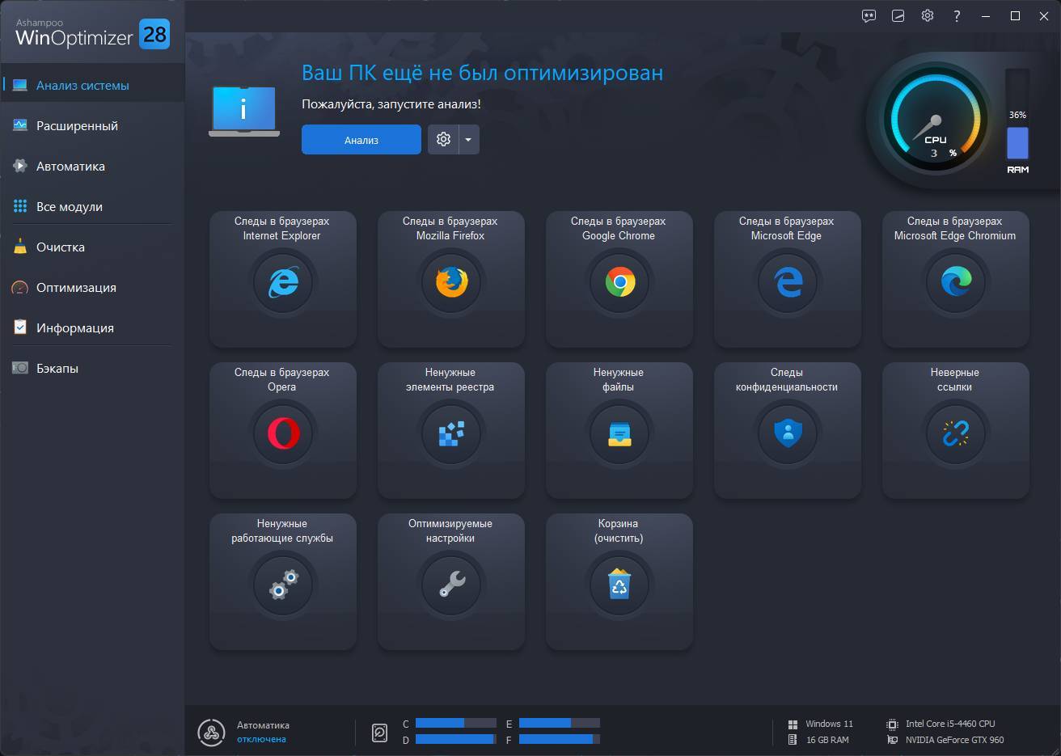Open the Анализ системы section

coord(92,85)
